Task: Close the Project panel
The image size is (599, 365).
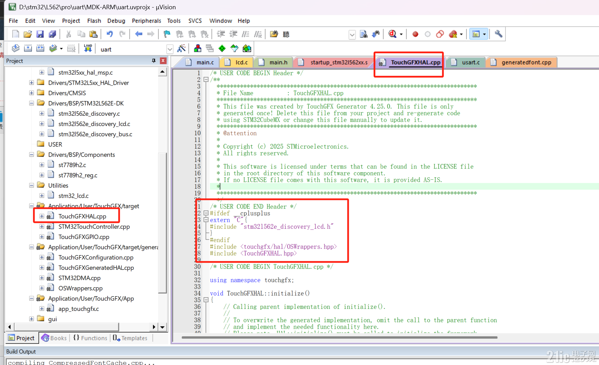Action: (x=163, y=61)
